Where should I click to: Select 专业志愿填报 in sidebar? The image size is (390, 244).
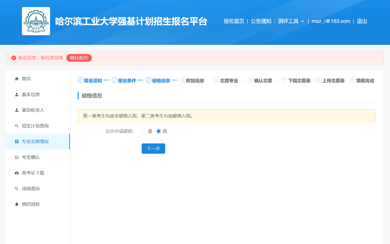[38, 142]
